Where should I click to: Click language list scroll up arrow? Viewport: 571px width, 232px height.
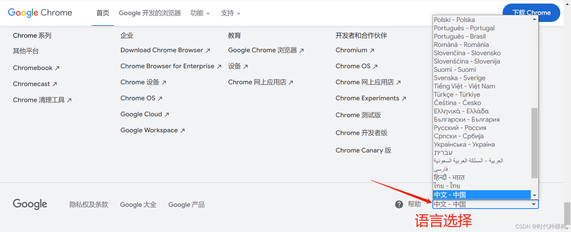pyautogui.click(x=534, y=19)
